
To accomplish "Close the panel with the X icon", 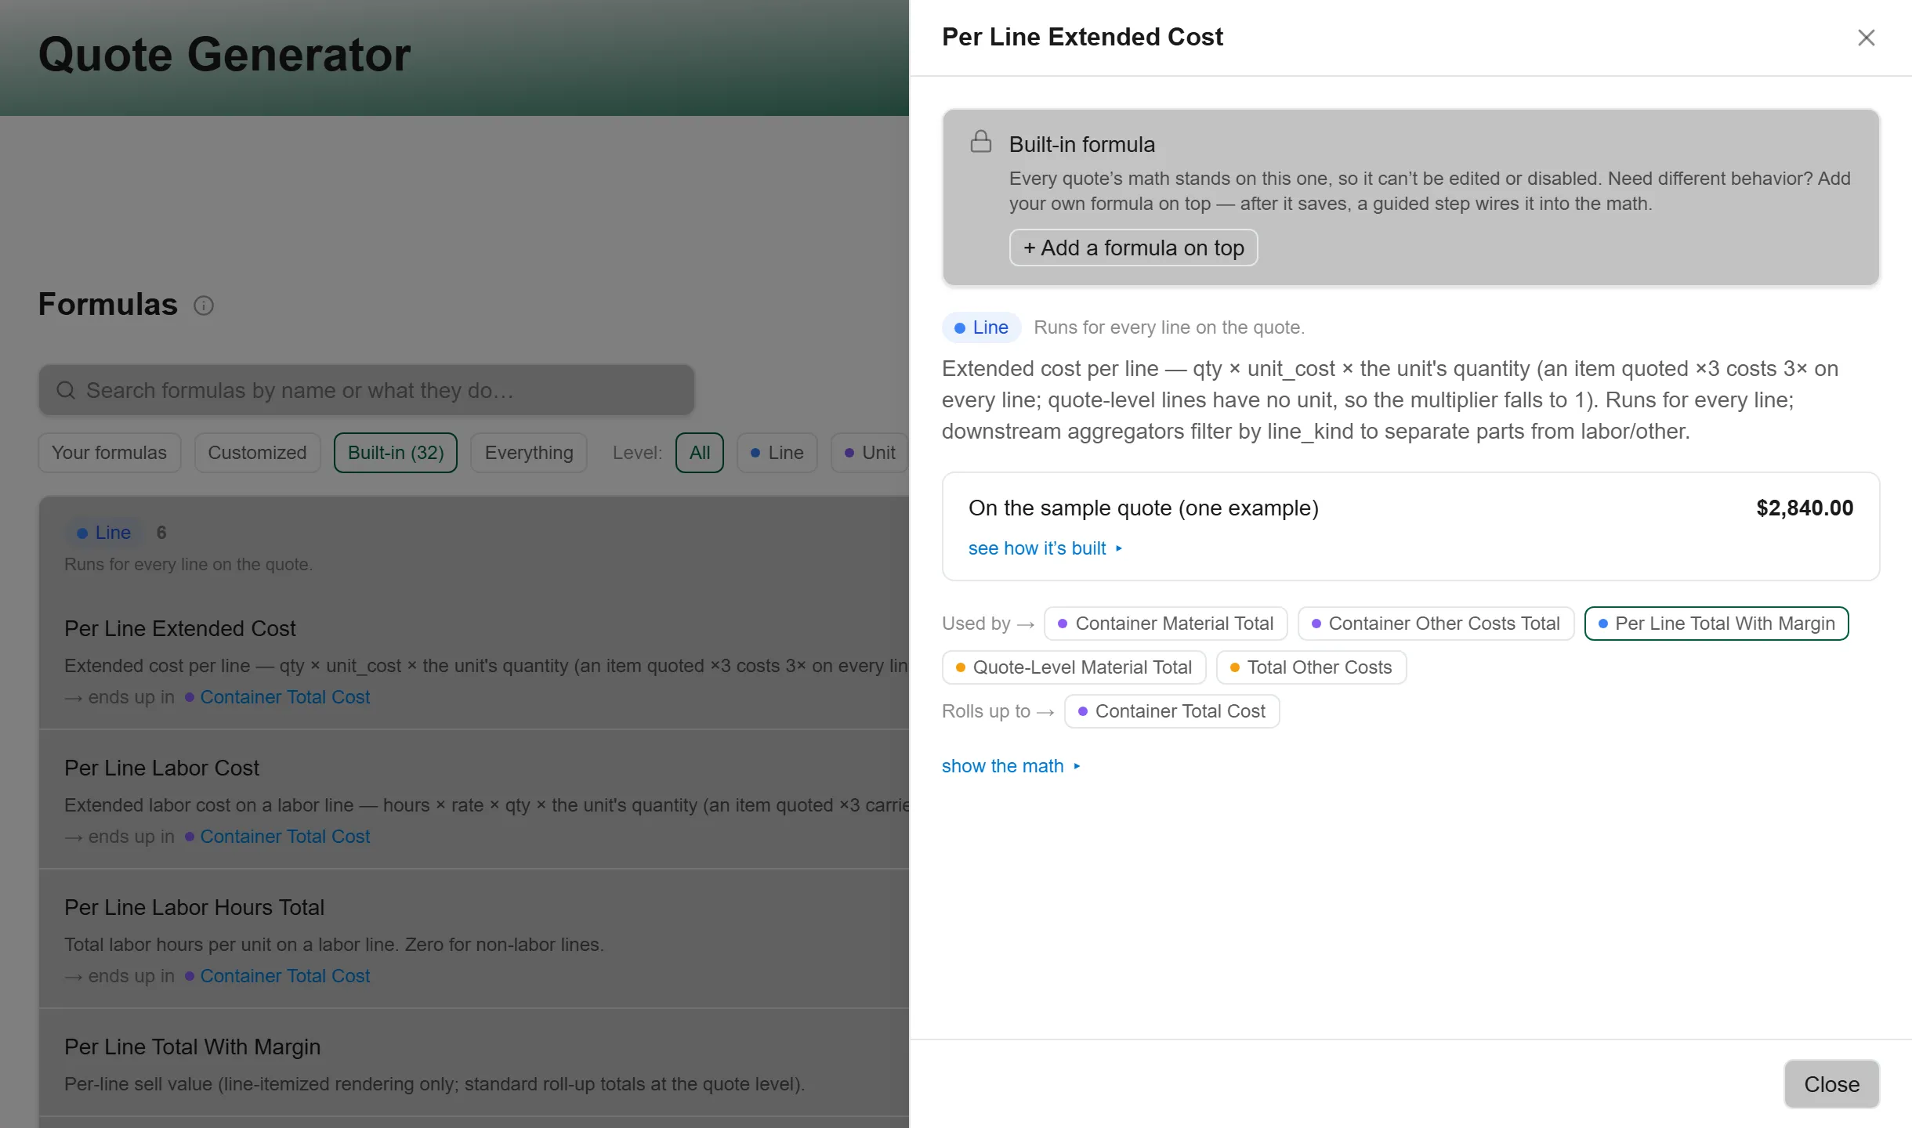I will [x=1866, y=38].
